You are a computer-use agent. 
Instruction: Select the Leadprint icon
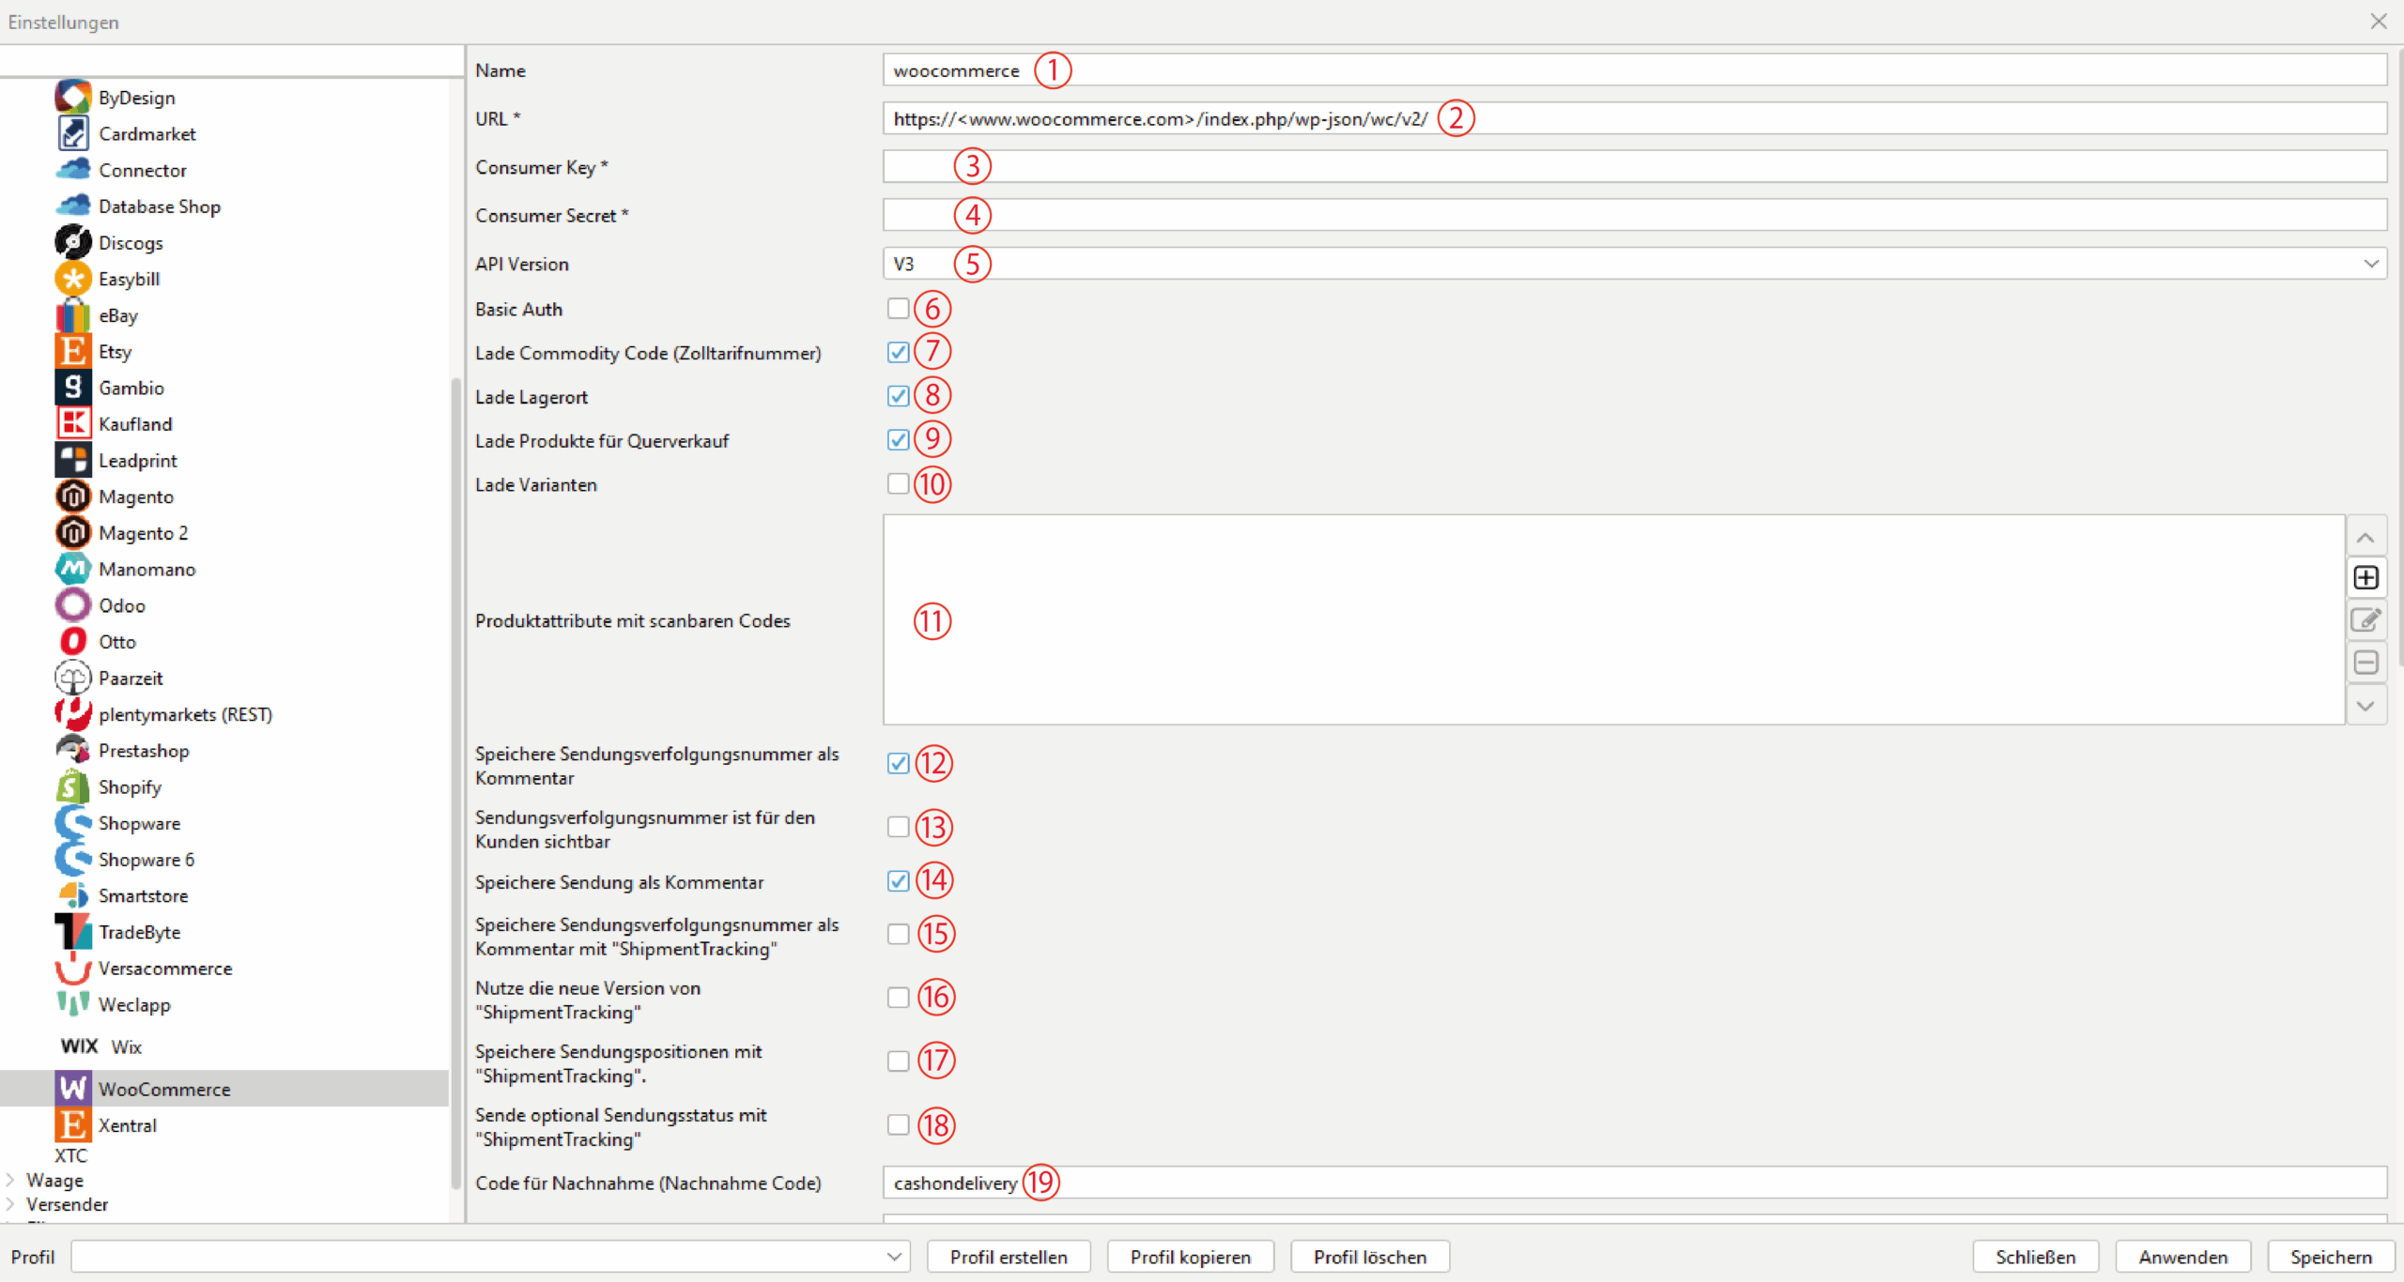73,460
